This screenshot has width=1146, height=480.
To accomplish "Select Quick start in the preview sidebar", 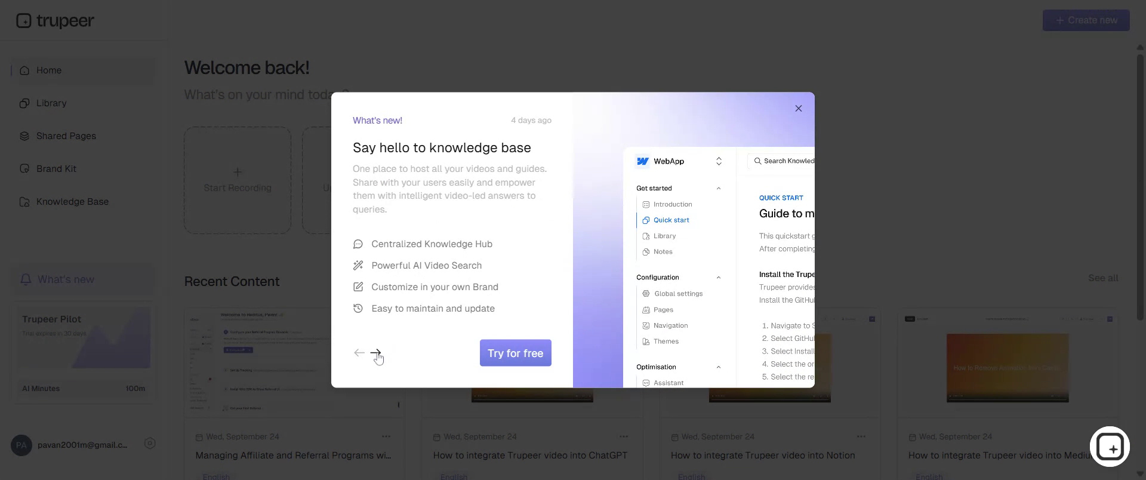I will 666,220.
